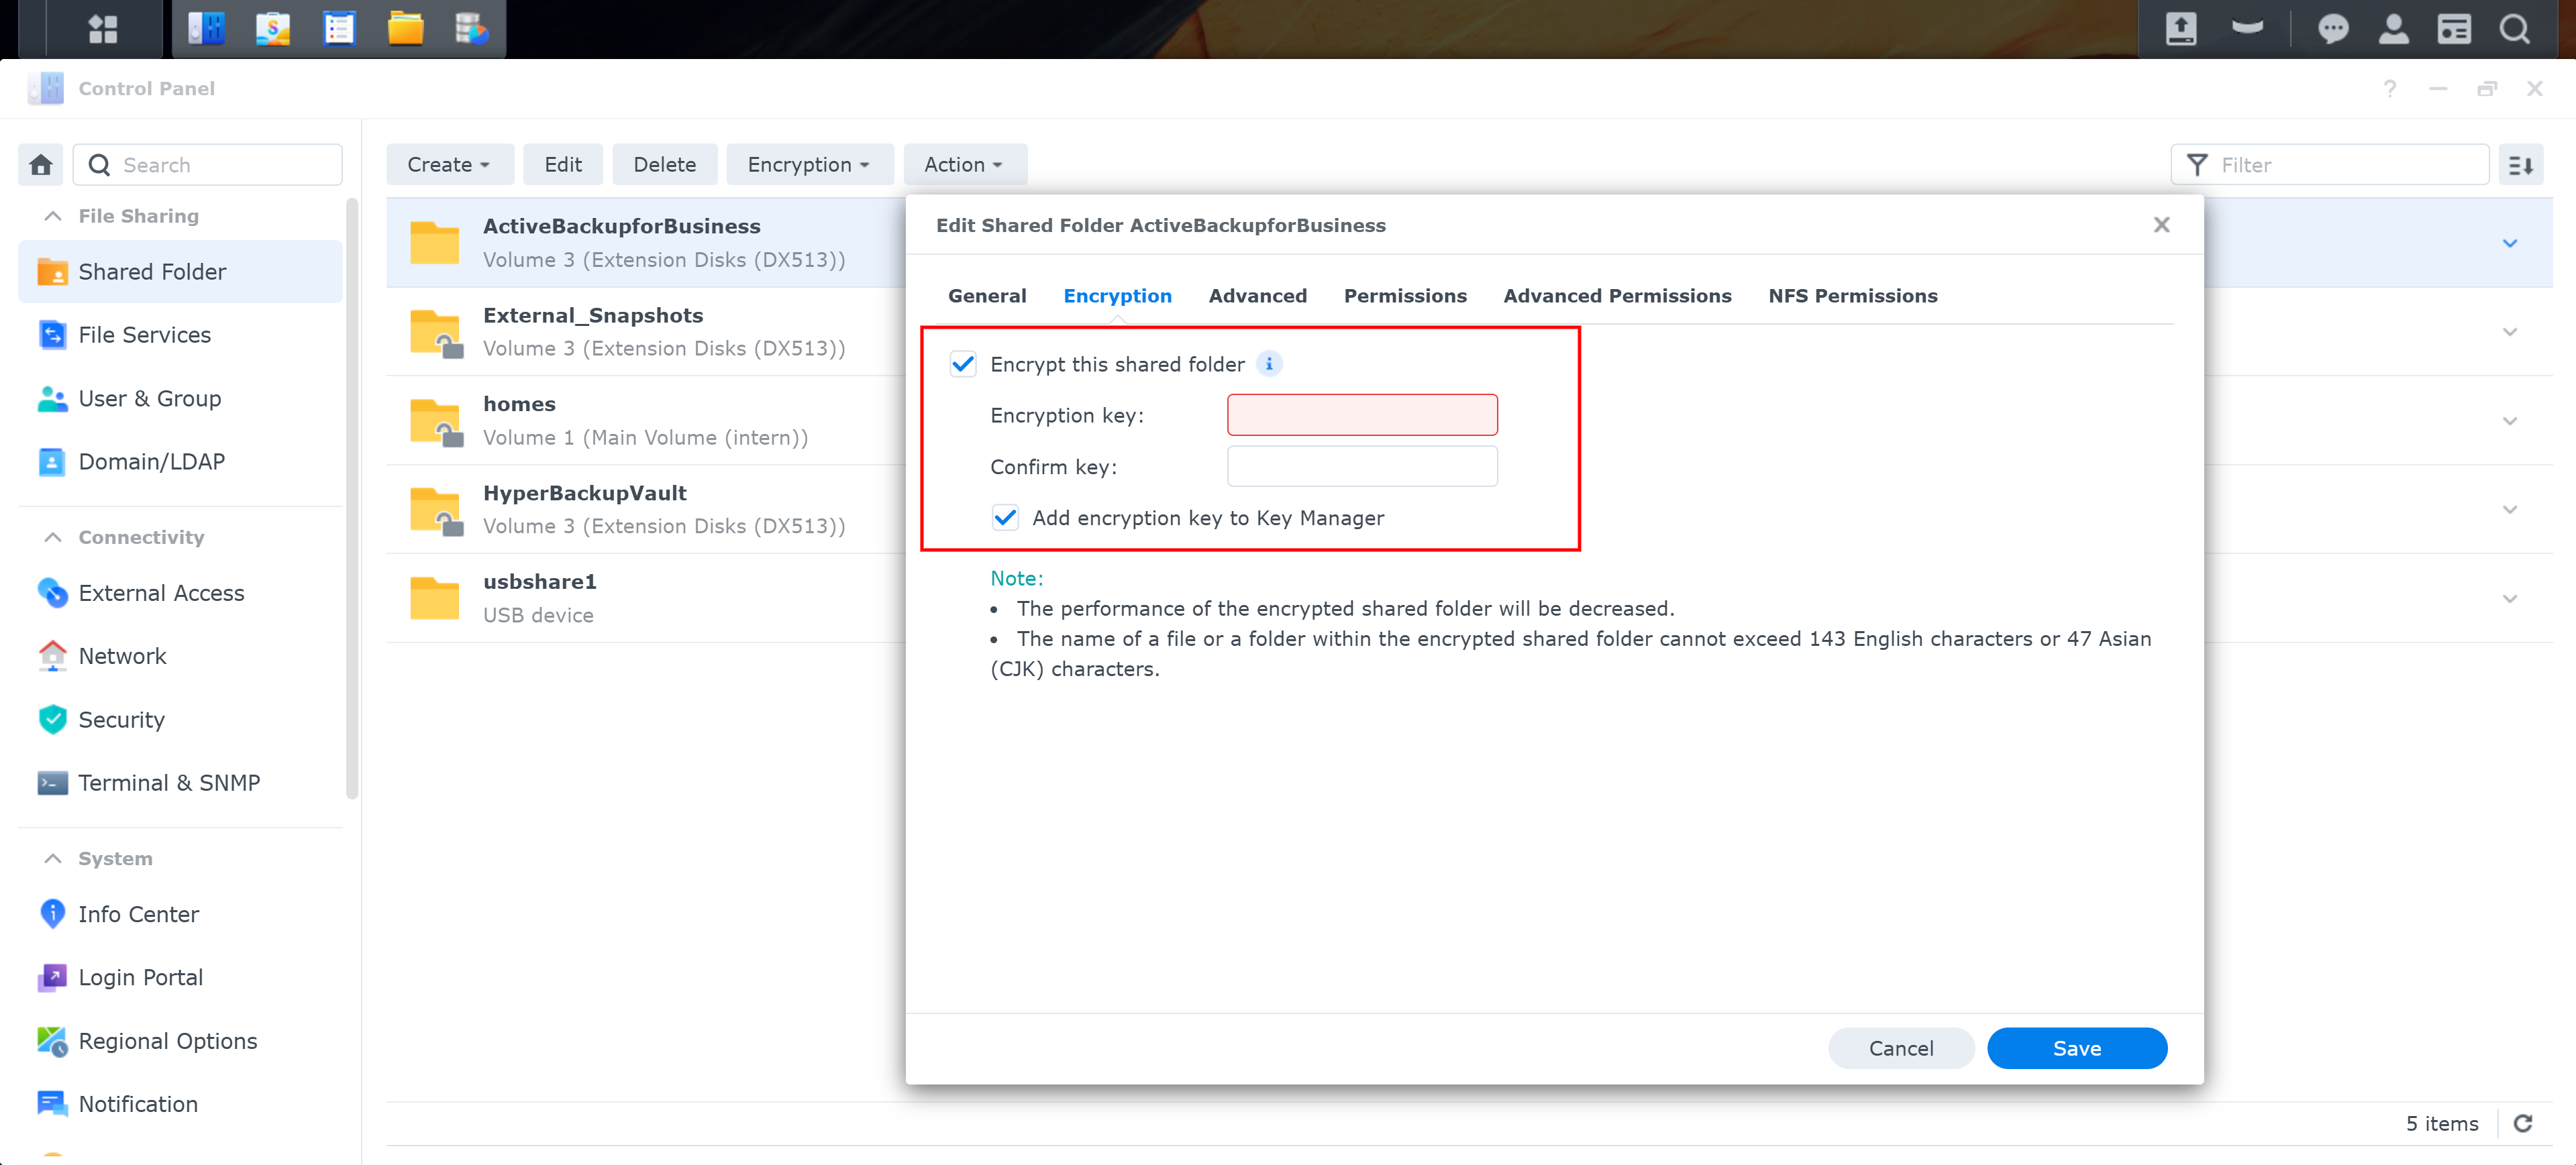2576x1165 pixels.
Task: Open the user options icon
Action: (x=2393, y=29)
